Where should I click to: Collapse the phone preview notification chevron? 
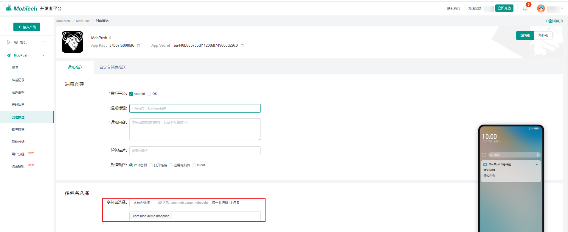[x=537, y=164]
